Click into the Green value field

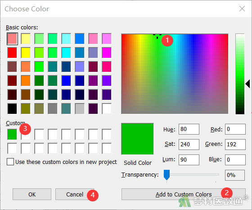(x=235, y=145)
